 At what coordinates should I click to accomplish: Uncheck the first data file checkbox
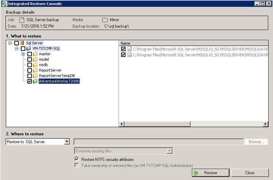pos(123,49)
